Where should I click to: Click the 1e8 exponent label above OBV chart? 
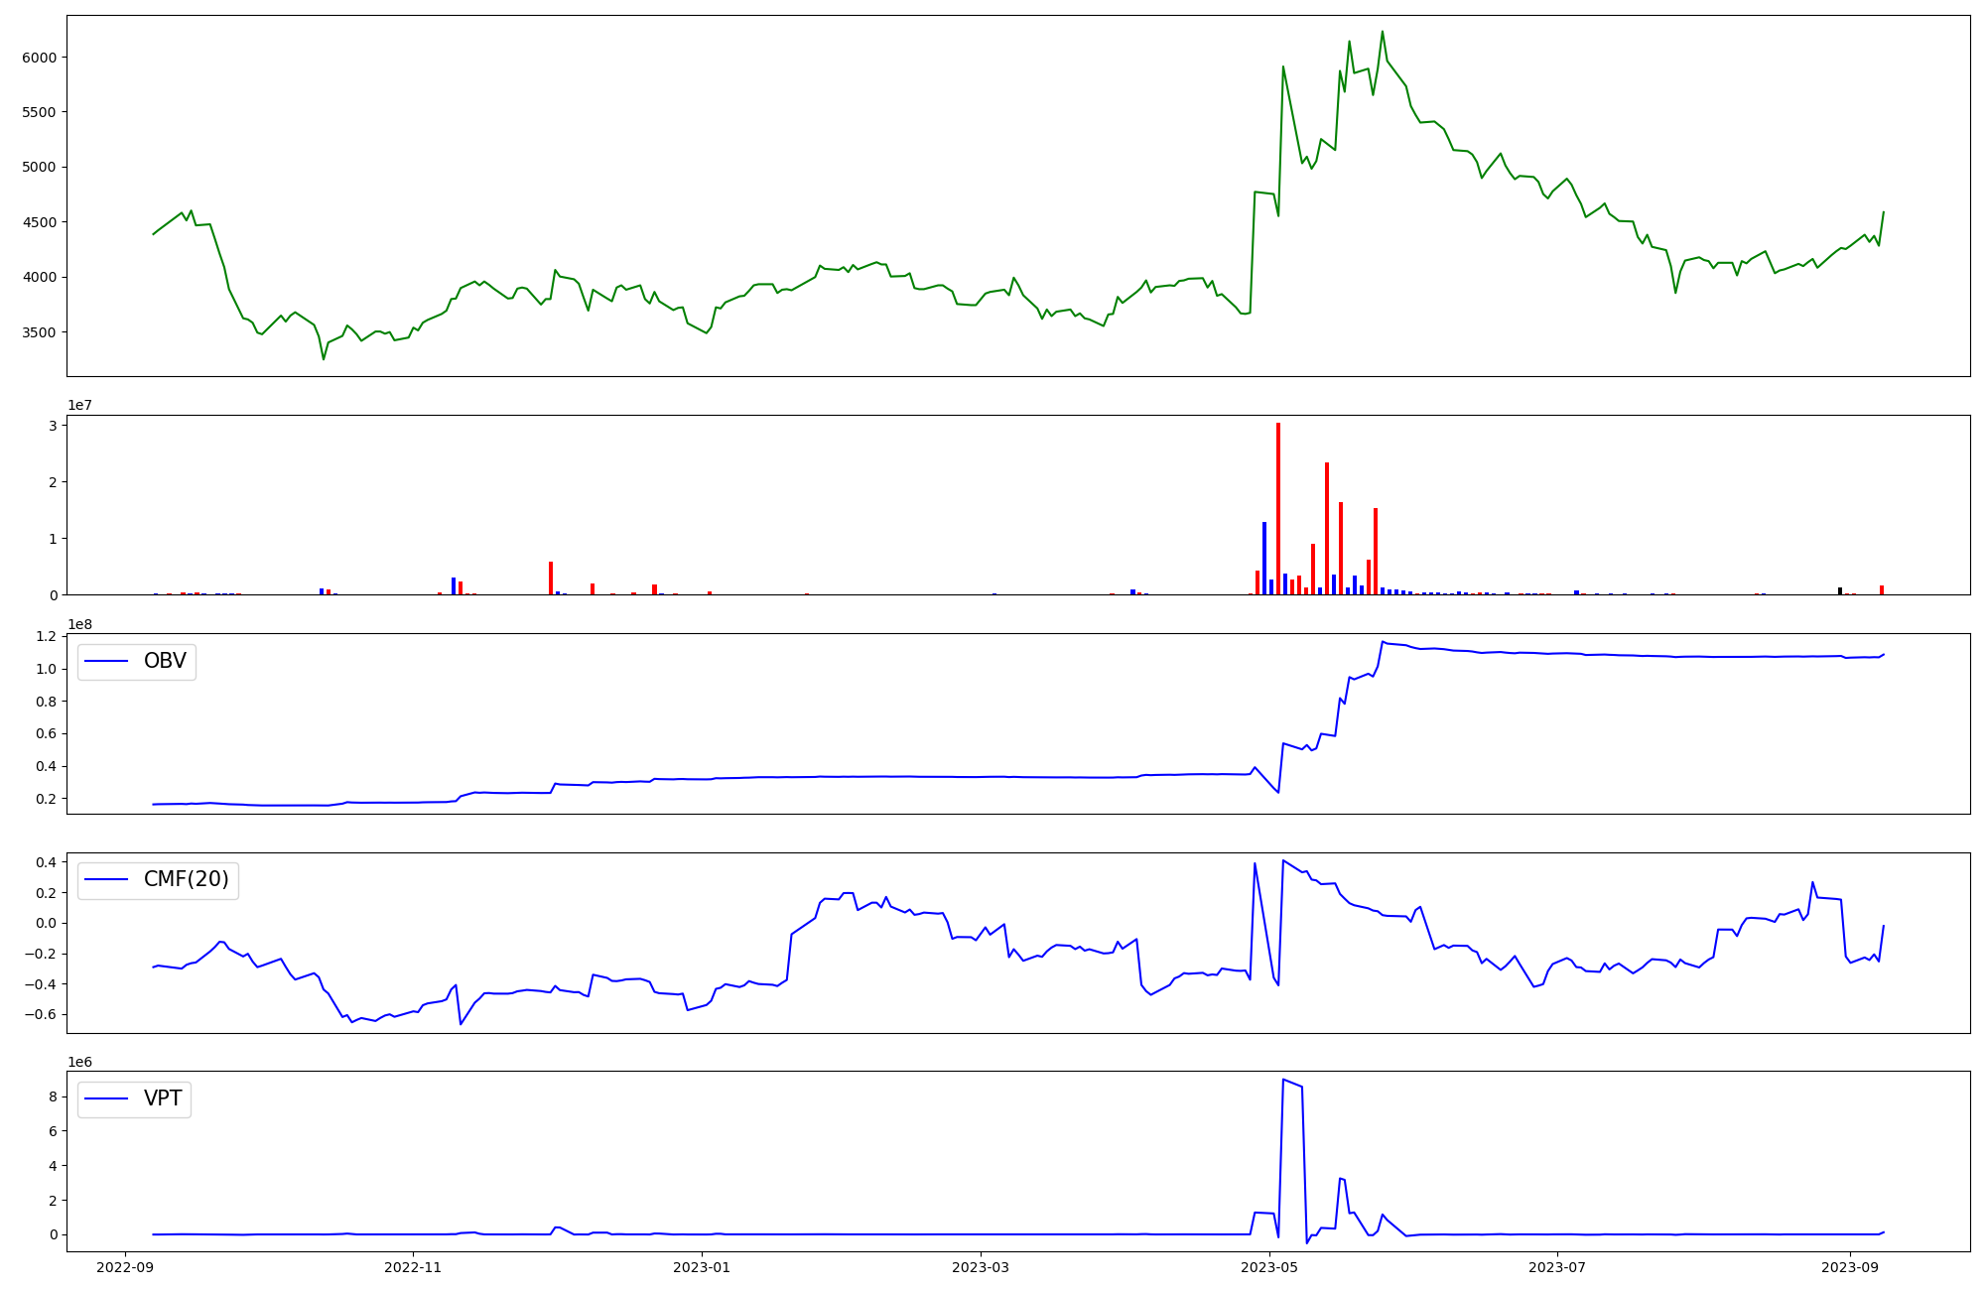pyautogui.click(x=79, y=624)
